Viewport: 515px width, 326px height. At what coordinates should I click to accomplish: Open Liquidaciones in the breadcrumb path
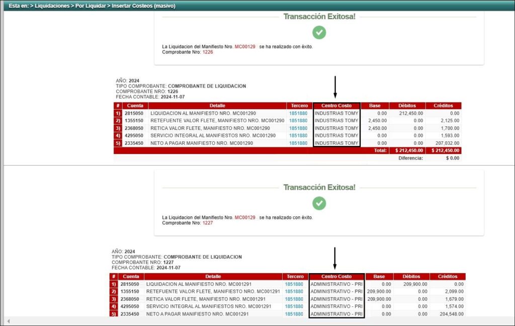pos(52,6)
